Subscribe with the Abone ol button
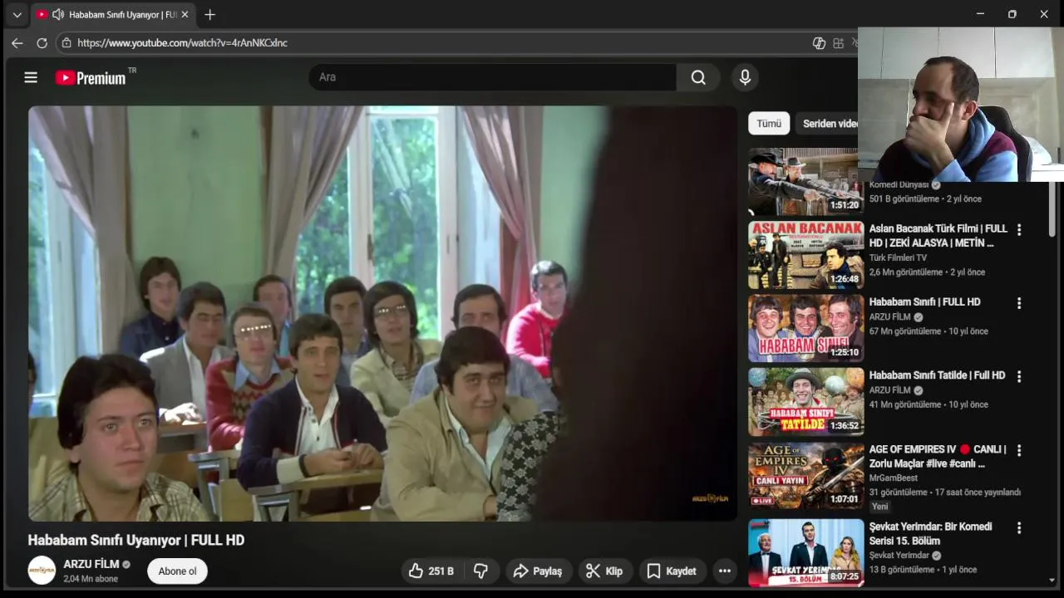1064x598 pixels. point(177,571)
